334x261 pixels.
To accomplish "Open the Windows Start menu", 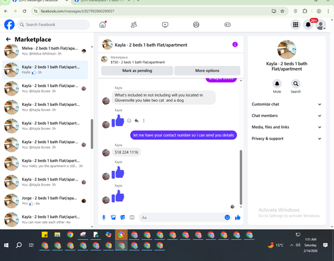I will [6, 245].
